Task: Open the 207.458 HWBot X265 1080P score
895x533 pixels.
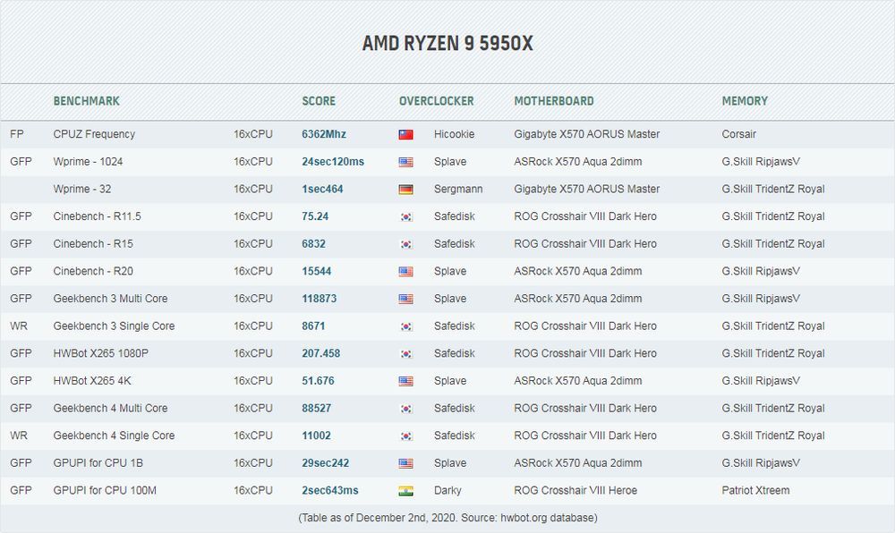Action: coord(320,353)
